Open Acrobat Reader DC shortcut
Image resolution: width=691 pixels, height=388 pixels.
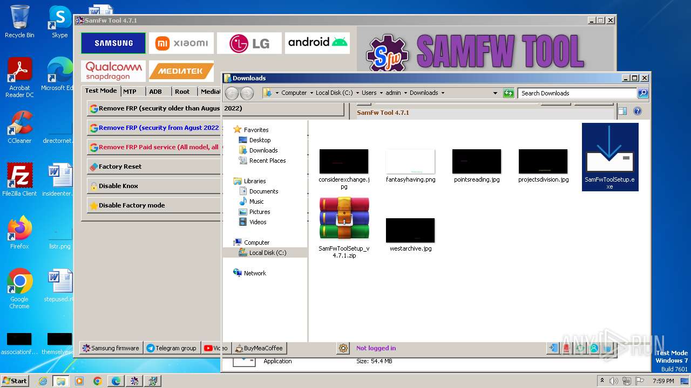(x=19, y=78)
